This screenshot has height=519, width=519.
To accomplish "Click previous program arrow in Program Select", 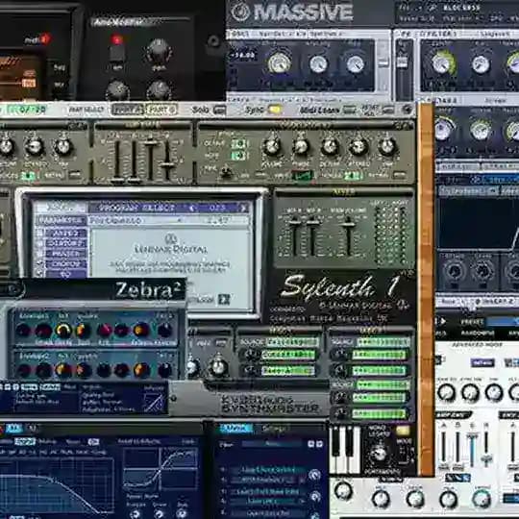I will click(x=192, y=208).
